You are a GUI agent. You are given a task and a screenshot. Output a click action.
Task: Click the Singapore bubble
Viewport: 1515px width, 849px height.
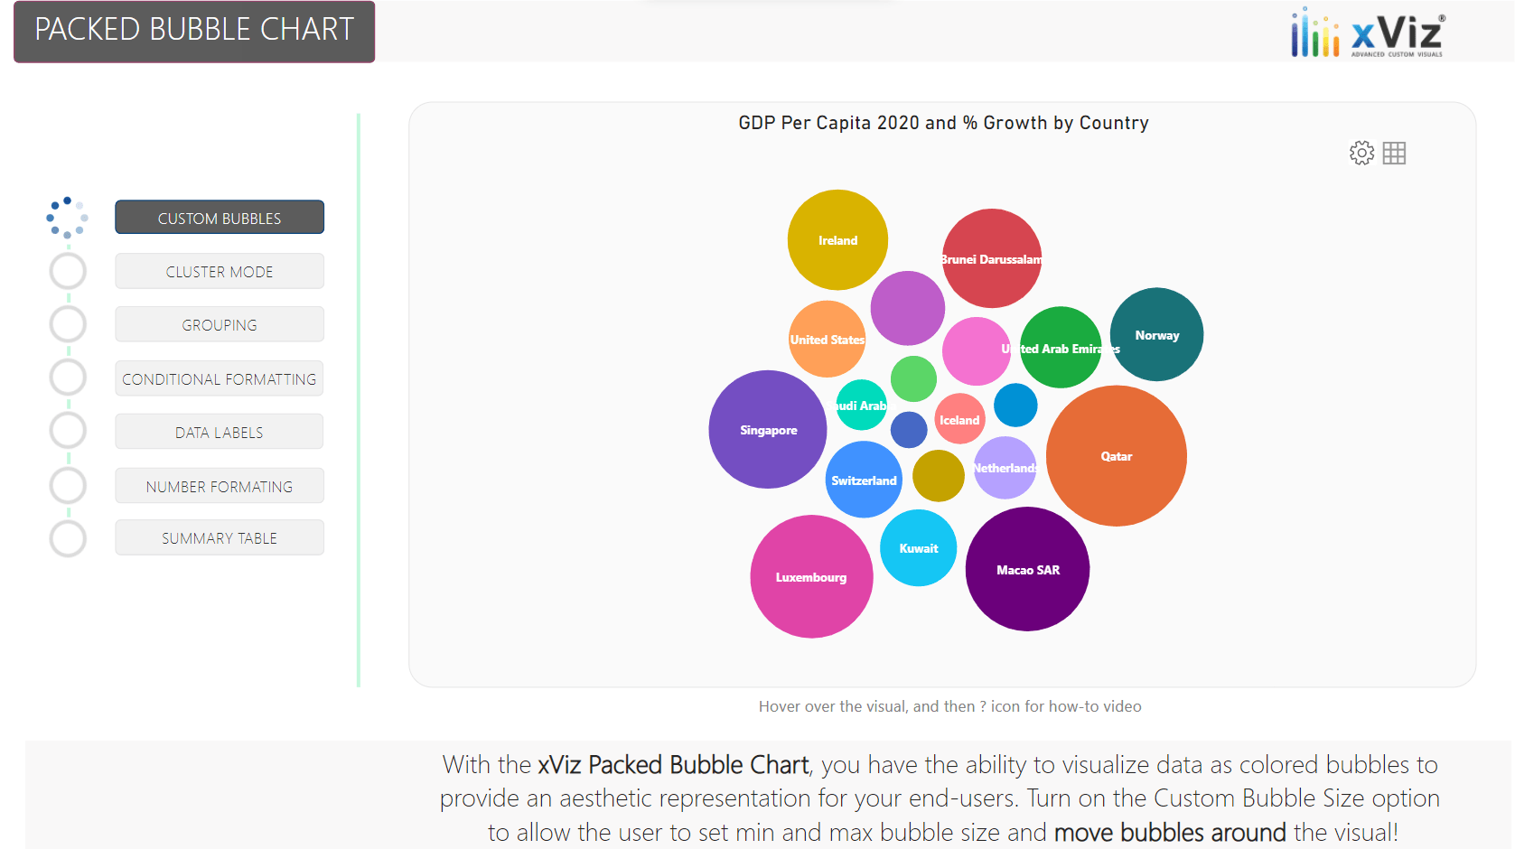[x=768, y=431]
